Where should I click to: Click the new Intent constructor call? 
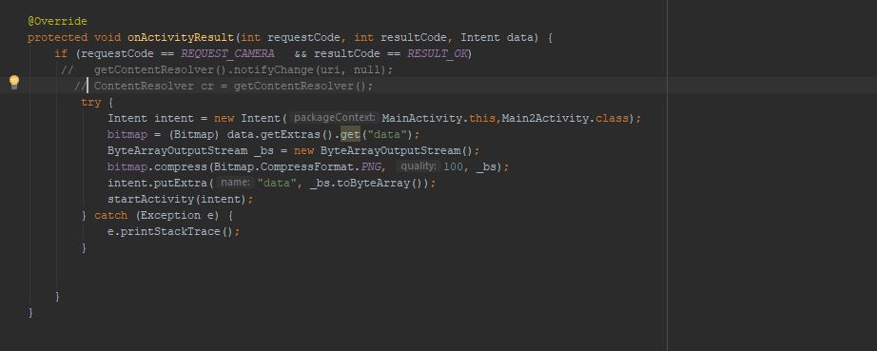(x=250, y=119)
